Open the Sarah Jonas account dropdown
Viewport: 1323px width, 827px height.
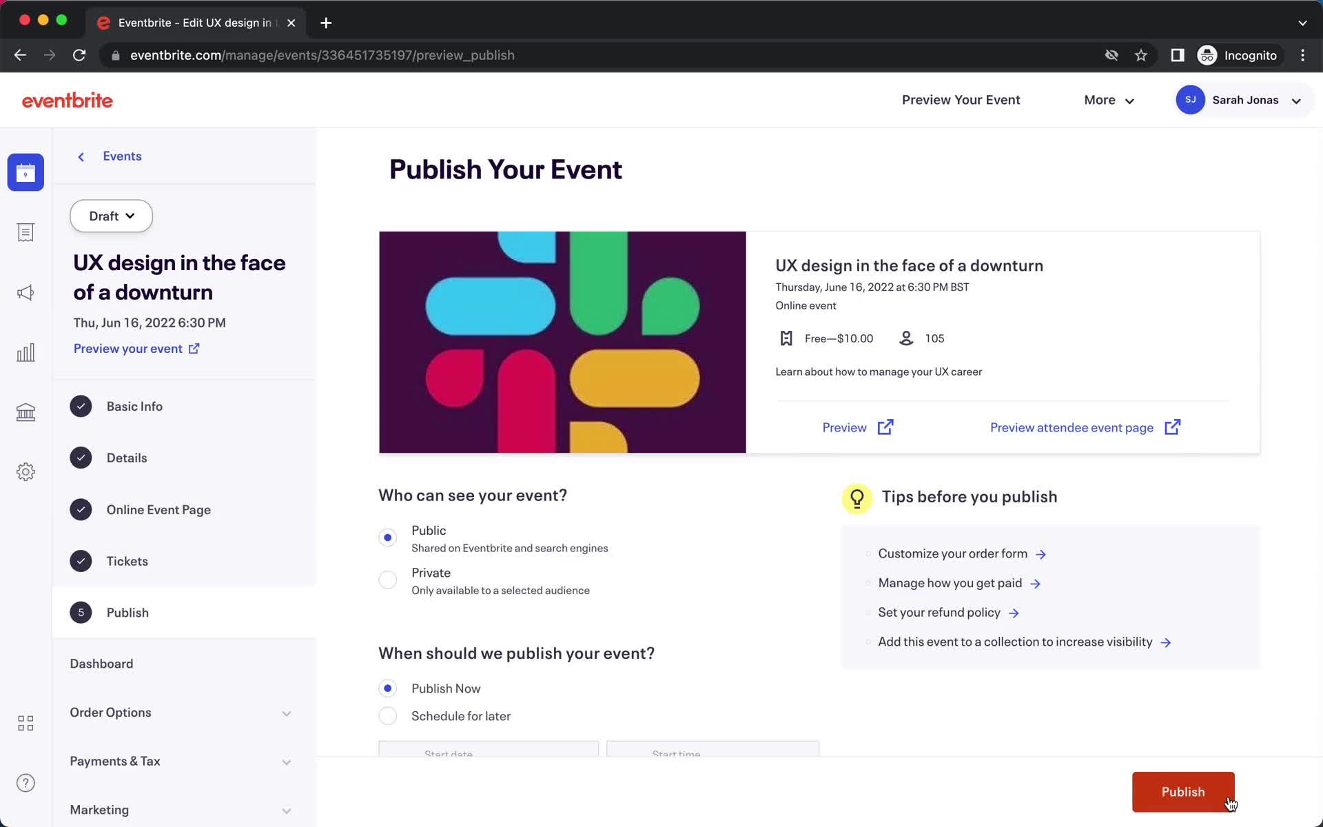click(x=1244, y=101)
